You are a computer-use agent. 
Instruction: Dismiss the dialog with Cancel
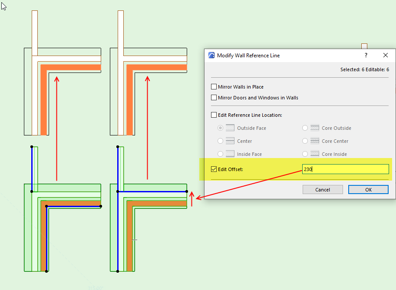click(x=323, y=189)
